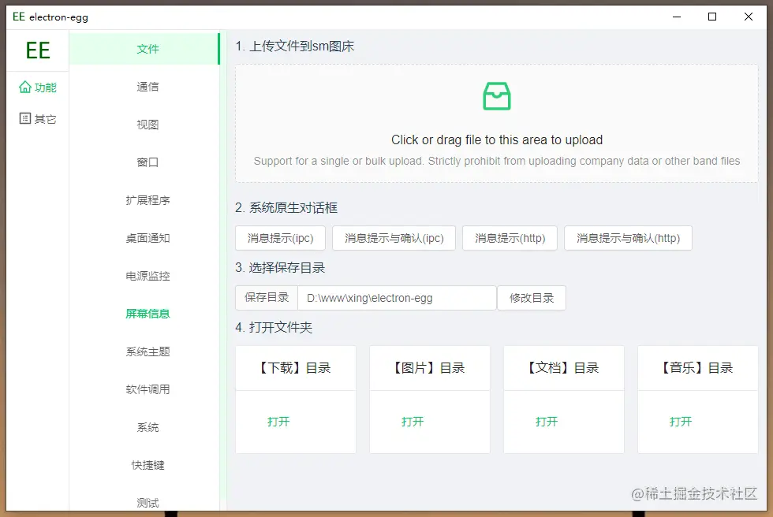Go to the 窗口 section

(148, 162)
